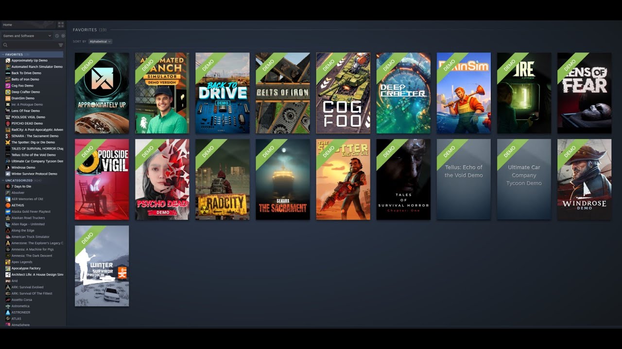The image size is (622, 349).
Task: Open the Games and Software filter dropdown
Action: (27, 36)
